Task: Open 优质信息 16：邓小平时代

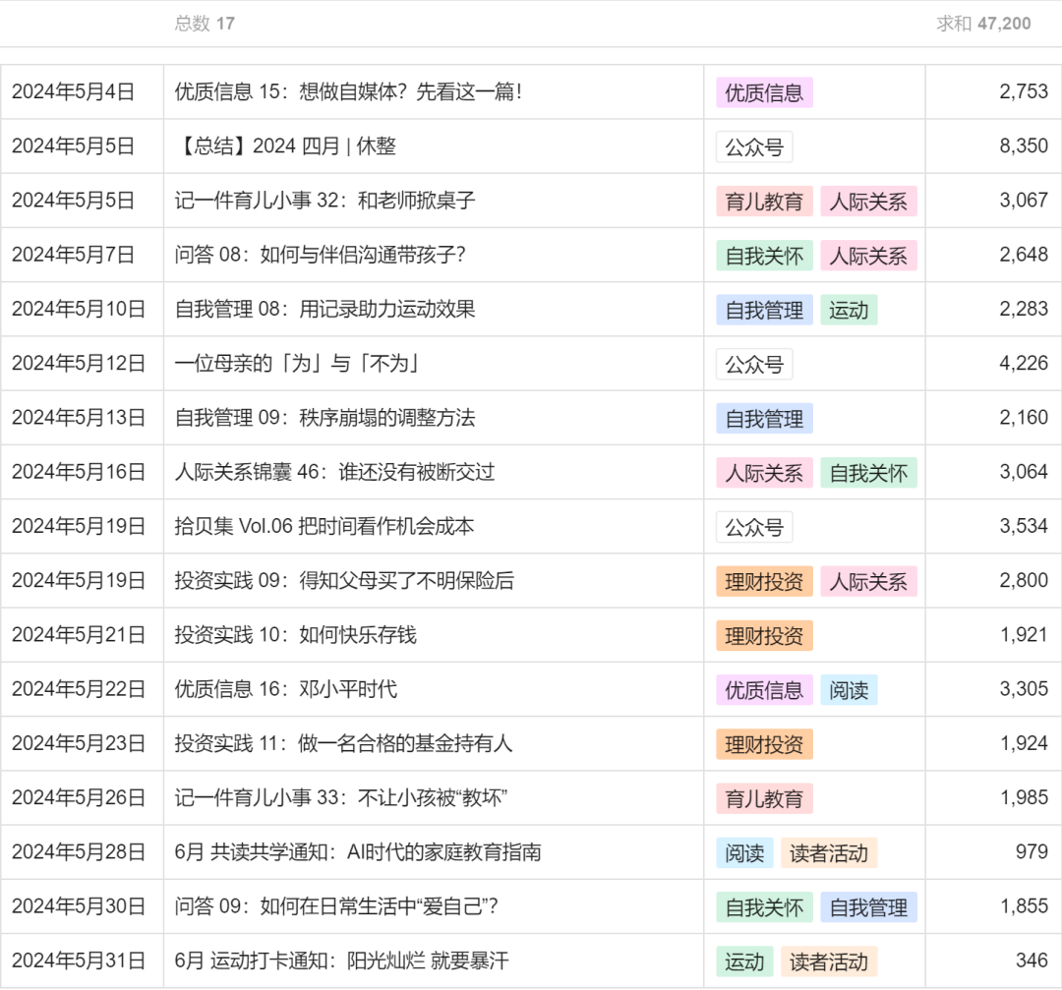Action: pyautogui.click(x=286, y=688)
